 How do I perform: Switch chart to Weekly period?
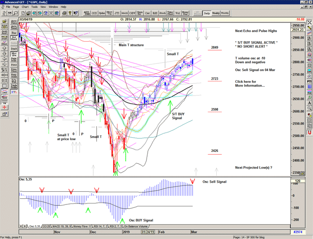pos(216,13)
